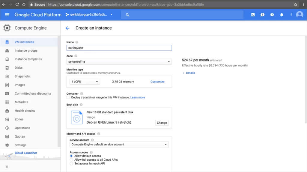
Task: Open Disks page
Action: coord(19,68)
